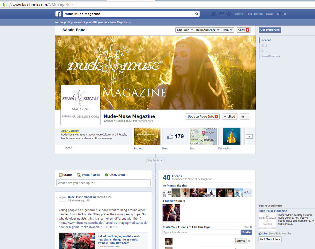Open friend requests icon
The height and width of the screenshot is (249, 315).
tap(214, 14)
